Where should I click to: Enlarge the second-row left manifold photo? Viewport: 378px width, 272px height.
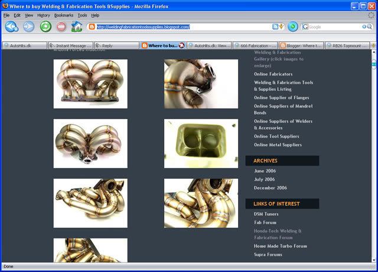[x=90, y=143]
